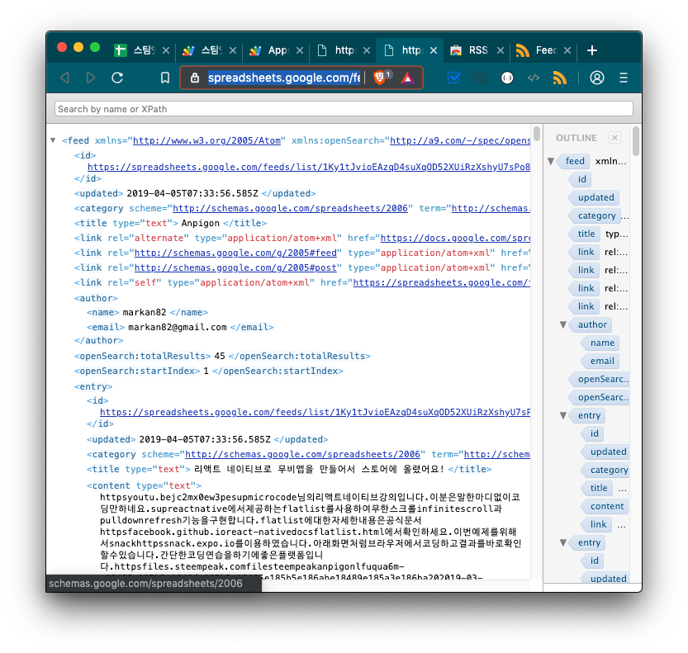Go forward with the forward arrow

tap(91, 78)
